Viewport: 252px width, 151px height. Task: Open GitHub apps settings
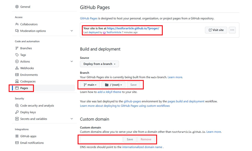pyautogui.click(x=28, y=136)
